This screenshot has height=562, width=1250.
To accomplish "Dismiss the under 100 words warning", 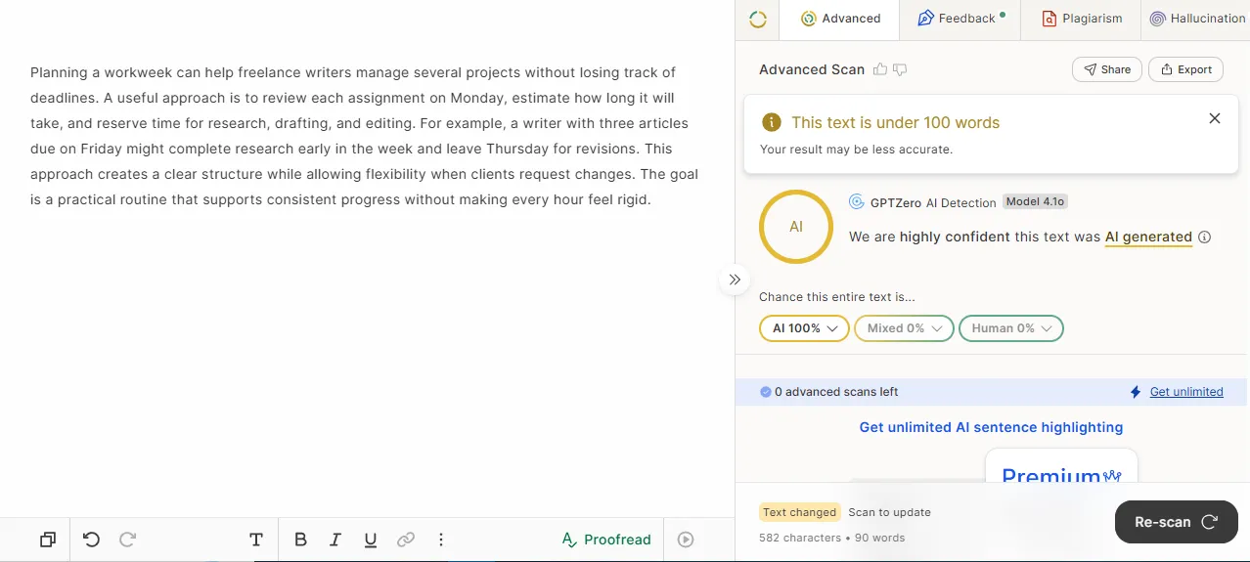I will pos(1215,118).
